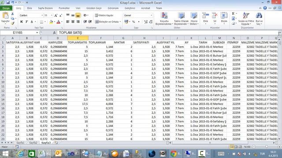This screenshot has height=158, width=282.
Task: Toggle align text left button
Action: coord(68,22)
